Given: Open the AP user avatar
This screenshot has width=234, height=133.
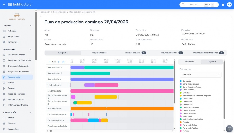Looking at the screenshot, I should tap(229, 5).
